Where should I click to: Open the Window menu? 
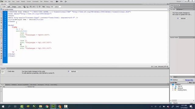46,2
